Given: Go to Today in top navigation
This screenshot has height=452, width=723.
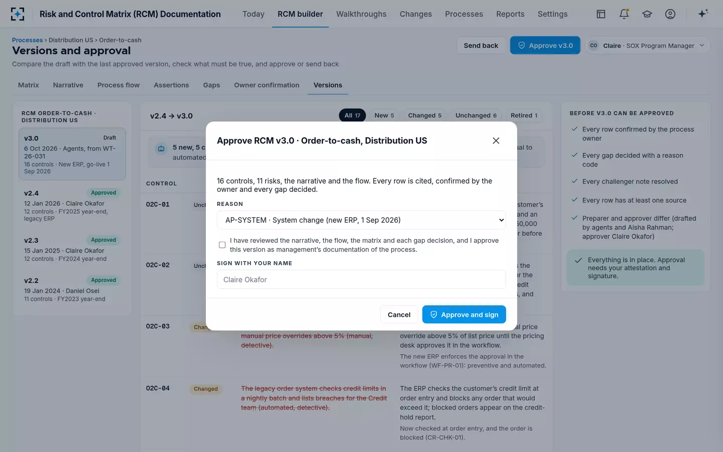Looking at the screenshot, I should (254, 14).
